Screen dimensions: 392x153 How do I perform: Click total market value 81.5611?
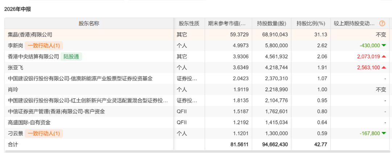click(x=240, y=145)
